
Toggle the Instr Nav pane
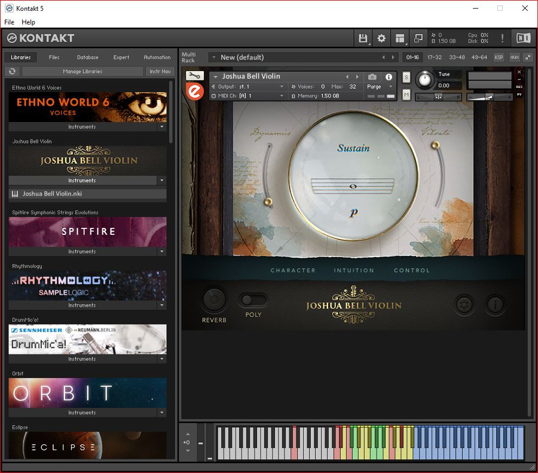click(160, 71)
